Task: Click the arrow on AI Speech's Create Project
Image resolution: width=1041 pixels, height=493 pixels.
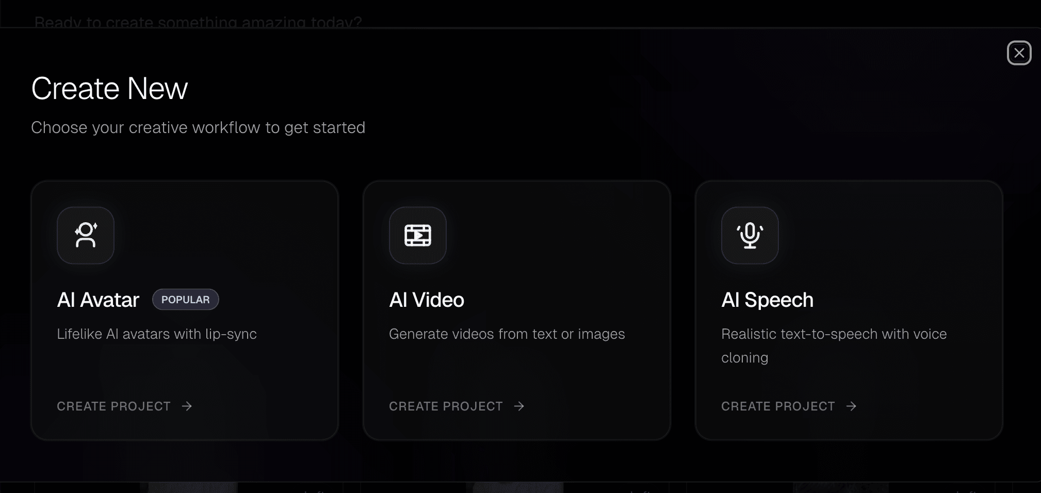Action: click(x=851, y=406)
